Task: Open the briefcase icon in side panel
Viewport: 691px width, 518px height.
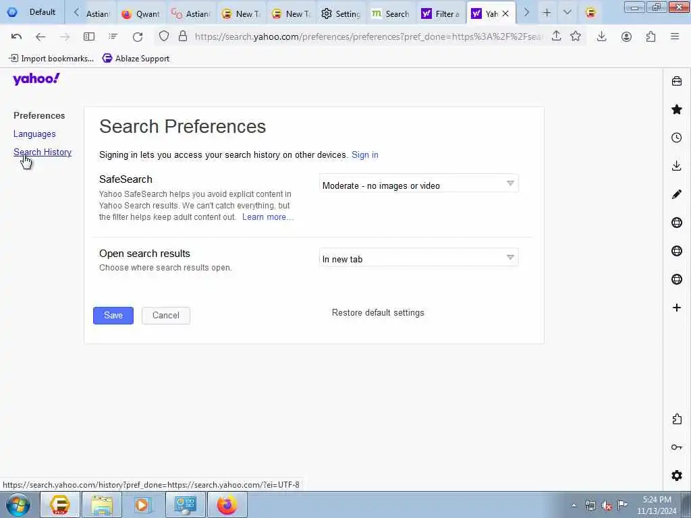Action: 677,81
